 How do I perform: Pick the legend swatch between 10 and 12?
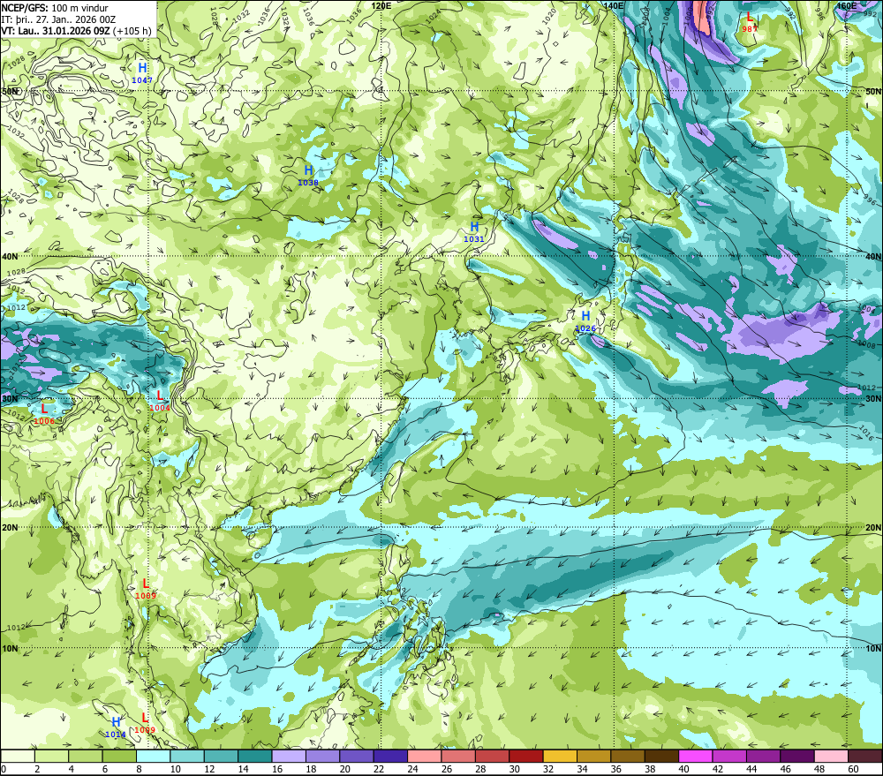point(187,757)
